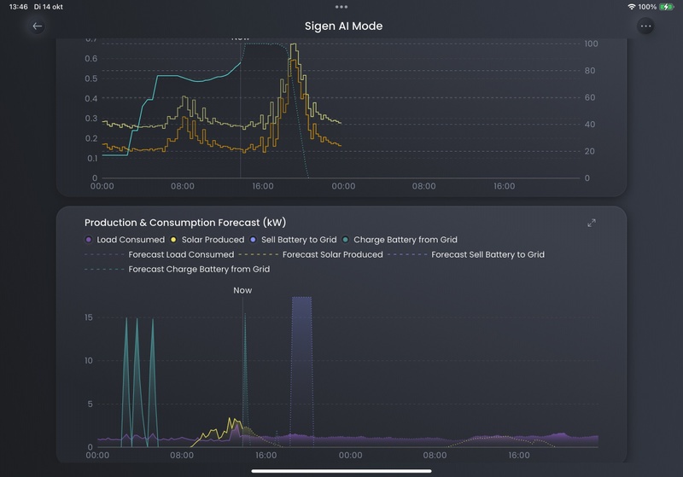Click the teal Charge Battery color dot
This screenshot has width=683, height=477.
click(346, 240)
